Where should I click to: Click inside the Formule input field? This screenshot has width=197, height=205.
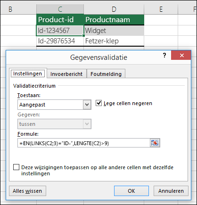(84, 143)
